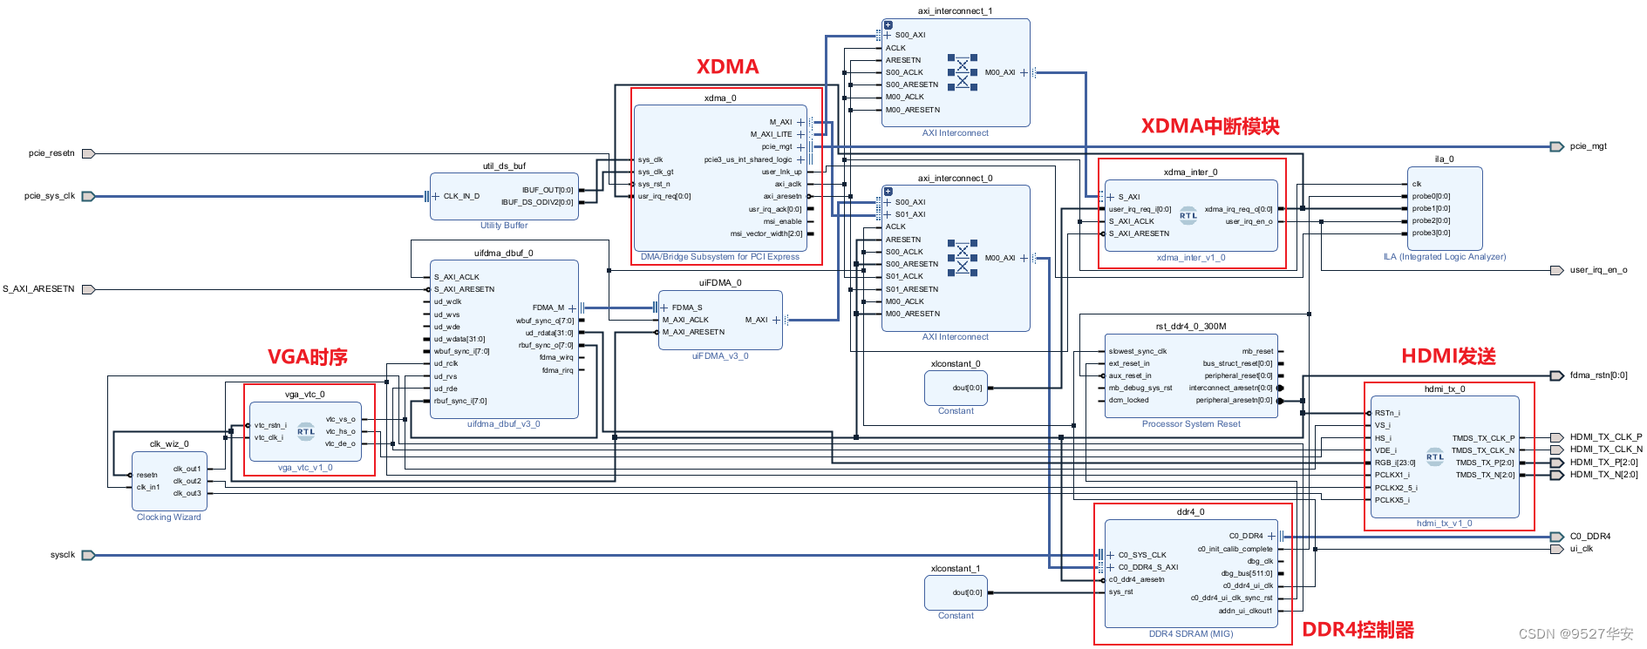Expand S01_AXI interface on axi_interconnect_0
The height and width of the screenshot is (649, 1647).
tap(888, 214)
